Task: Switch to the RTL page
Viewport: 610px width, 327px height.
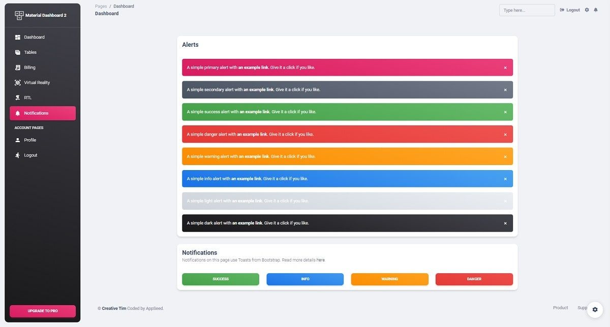Action: (28, 97)
